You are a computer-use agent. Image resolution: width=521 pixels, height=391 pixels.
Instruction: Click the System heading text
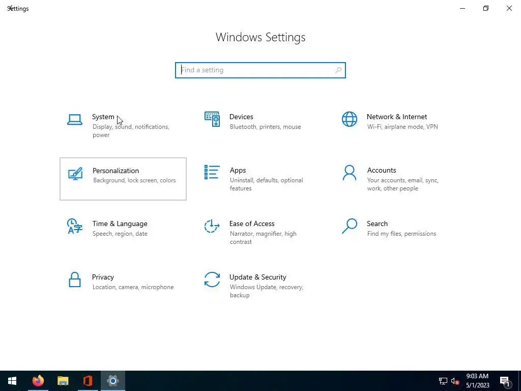tap(103, 117)
